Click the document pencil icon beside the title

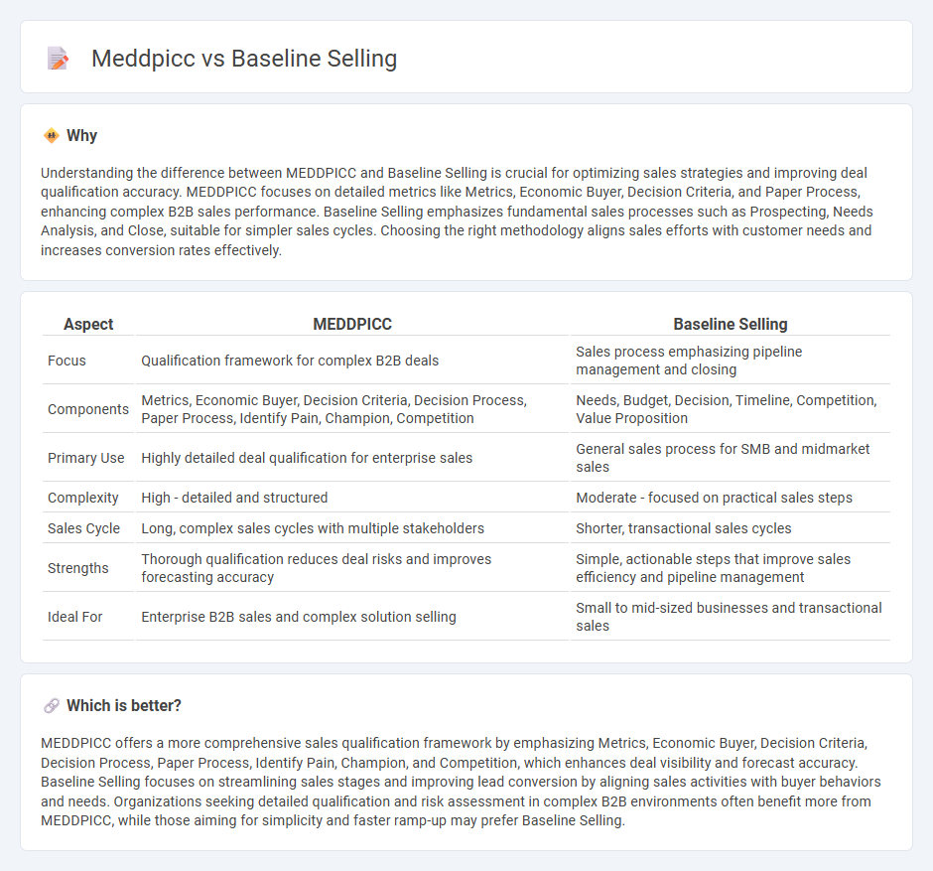pyautogui.click(x=58, y=59)
